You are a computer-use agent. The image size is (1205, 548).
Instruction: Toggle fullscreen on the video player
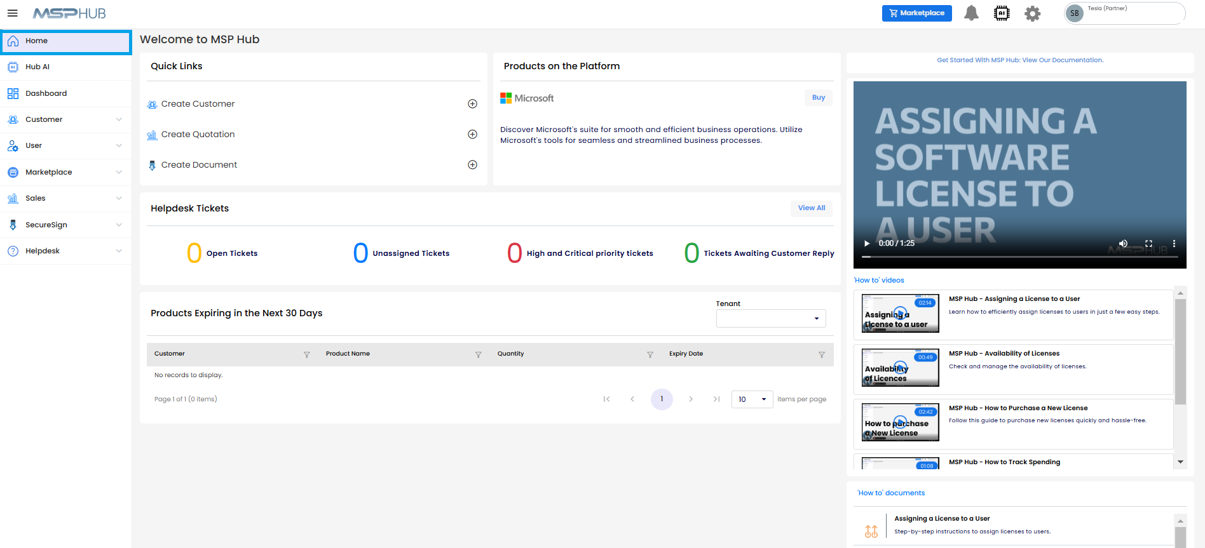[x=1148, y=244]
